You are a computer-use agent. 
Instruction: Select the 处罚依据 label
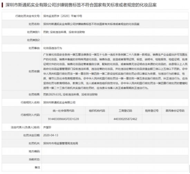pyautogui.click(x=34, y=71)
